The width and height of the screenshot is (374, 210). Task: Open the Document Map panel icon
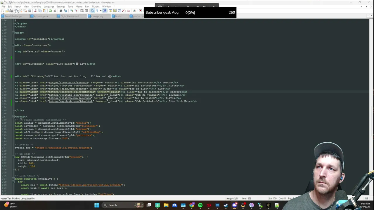point(115,11)
